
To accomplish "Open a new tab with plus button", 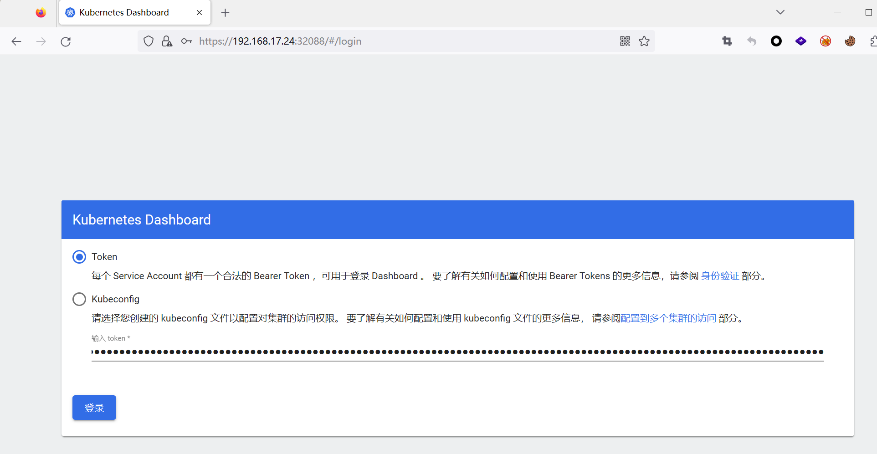I will tap(225, 13).
